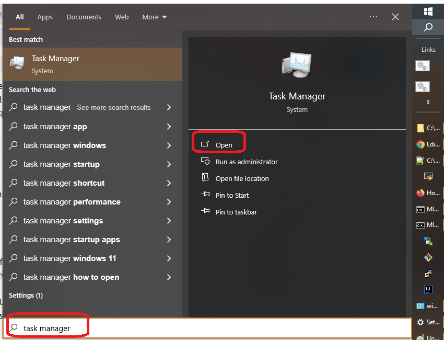Select the All search tab

[x=19, y=17]
